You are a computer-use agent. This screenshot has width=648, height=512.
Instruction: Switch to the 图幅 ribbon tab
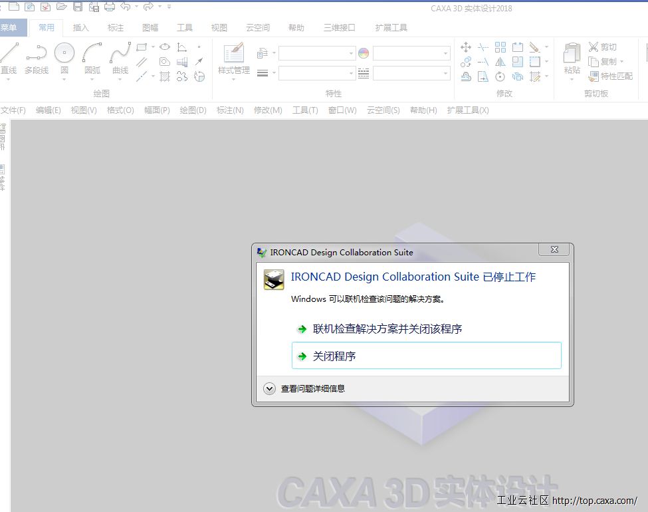coord(150,28)
